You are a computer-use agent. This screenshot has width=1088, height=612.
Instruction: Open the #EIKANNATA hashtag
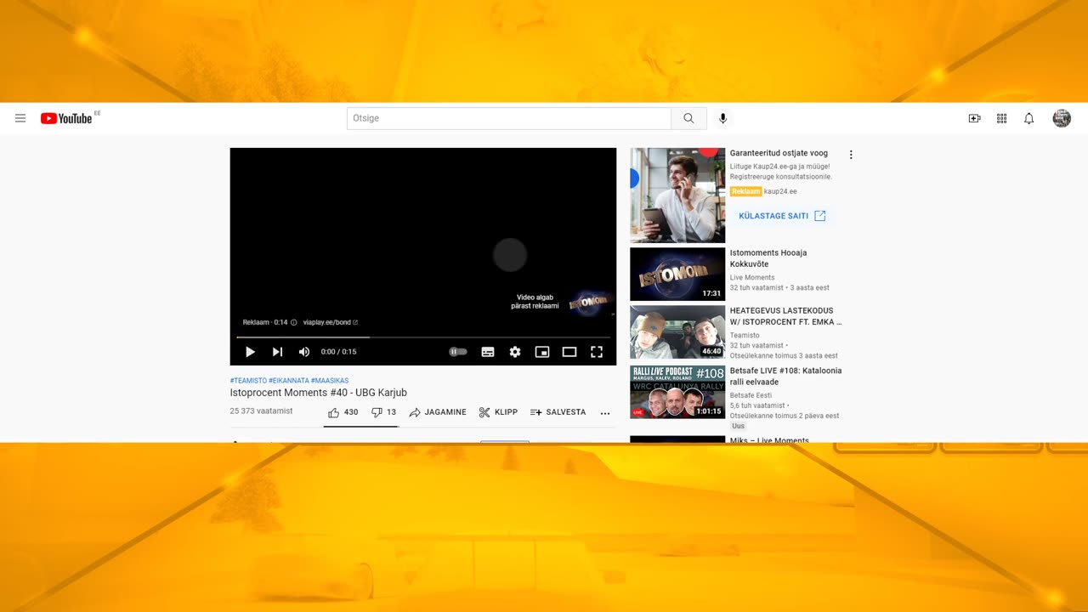tap(289, 381)
